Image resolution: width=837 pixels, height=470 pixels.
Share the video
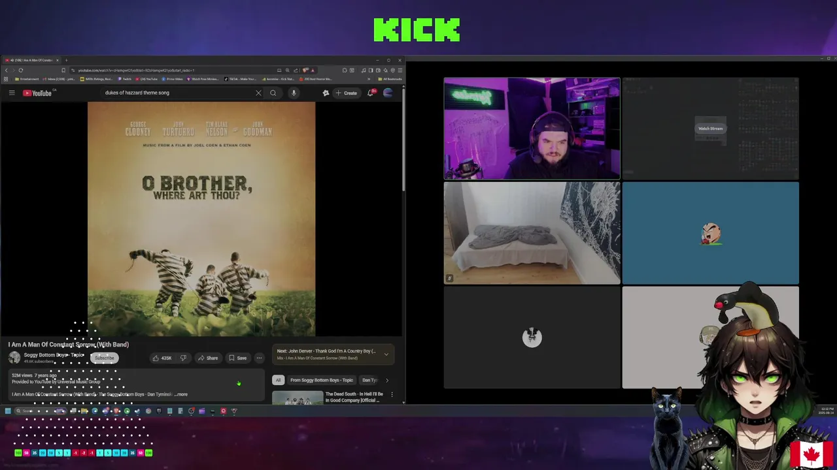coord(208,358)
